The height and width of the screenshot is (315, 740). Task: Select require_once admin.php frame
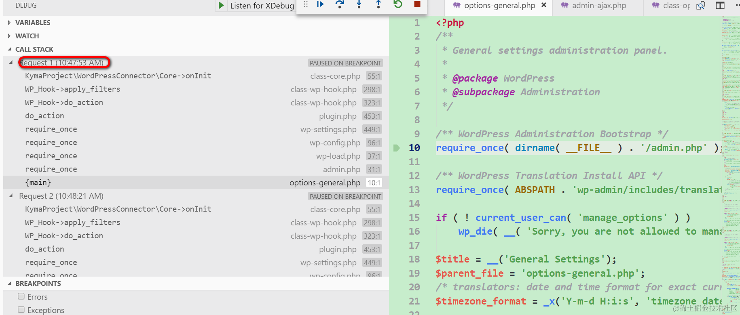coord(196,169)
